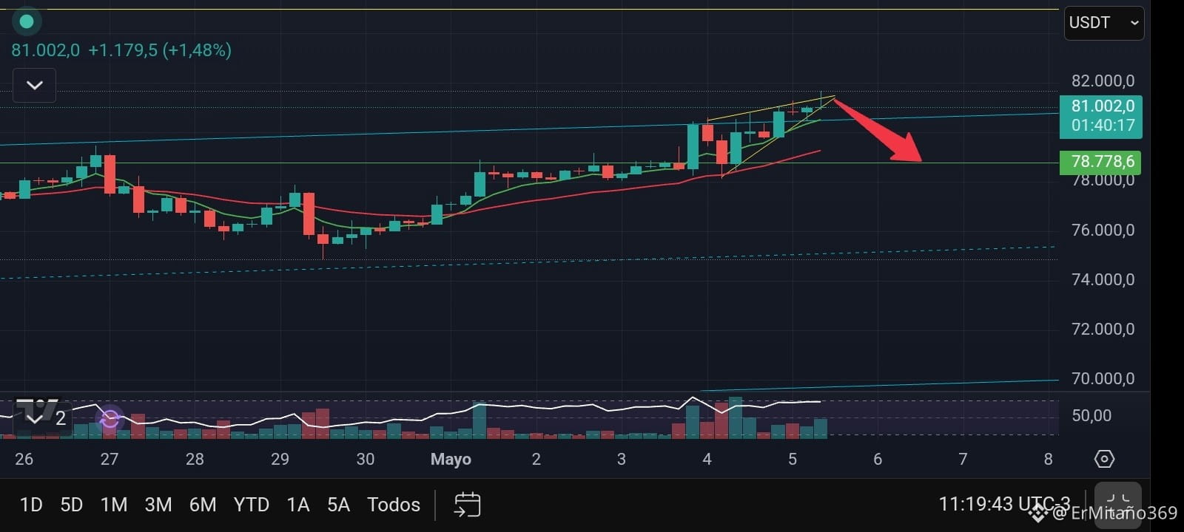
Task: Choose the 6M time range
Action: [x=203, y=505]
